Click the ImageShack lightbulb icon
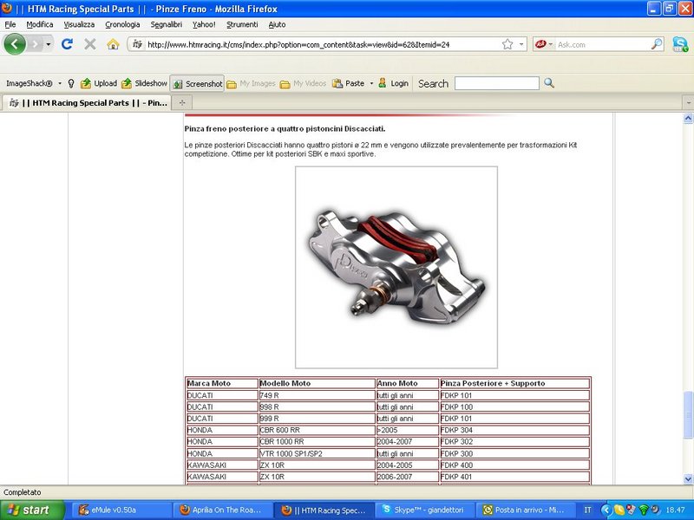 [71, 83]
